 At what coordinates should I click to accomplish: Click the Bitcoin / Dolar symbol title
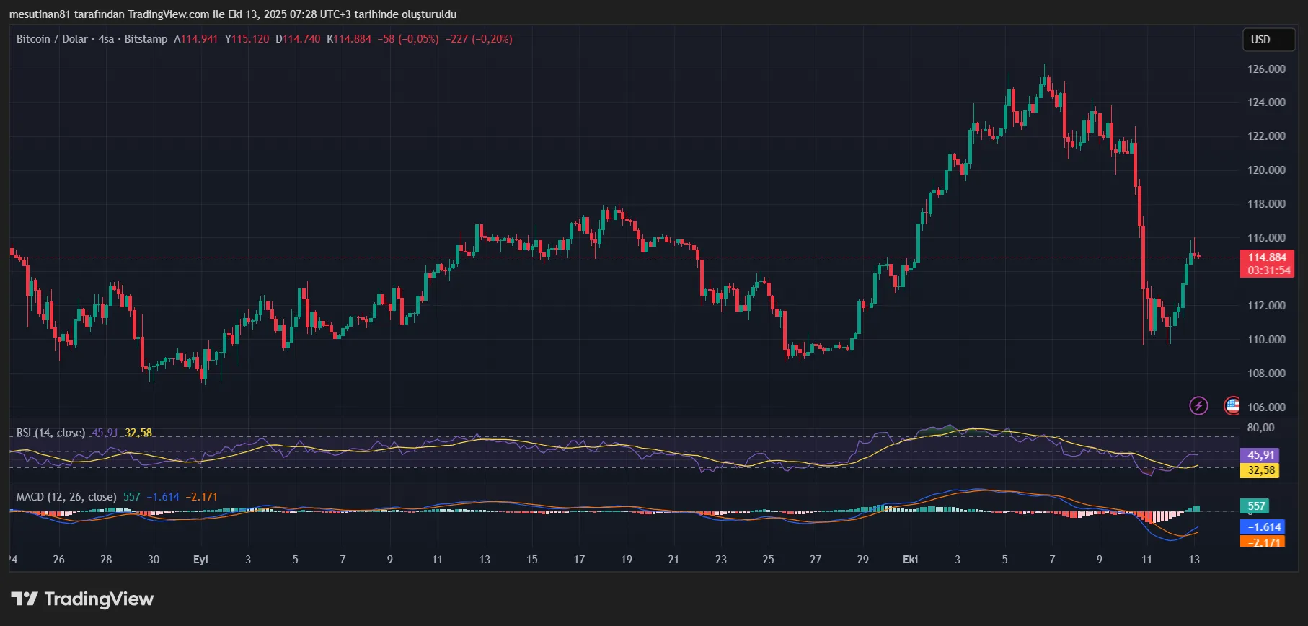[52, 39]
